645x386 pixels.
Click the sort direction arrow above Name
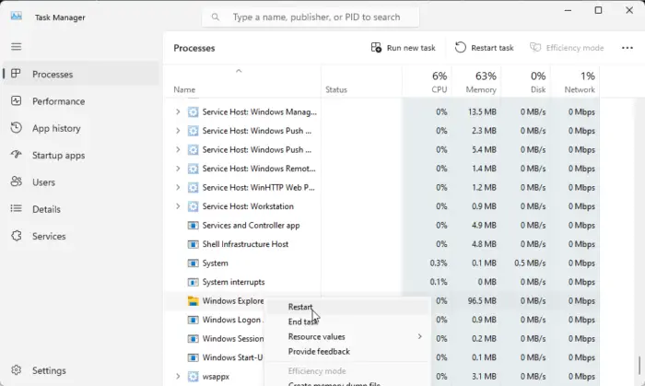239,71
